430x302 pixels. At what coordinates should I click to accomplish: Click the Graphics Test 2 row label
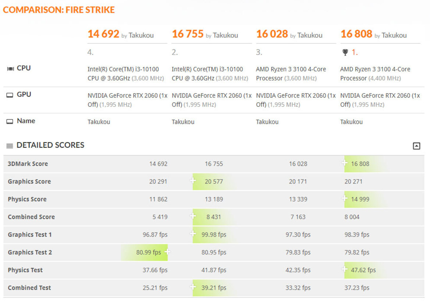[30, 252]
